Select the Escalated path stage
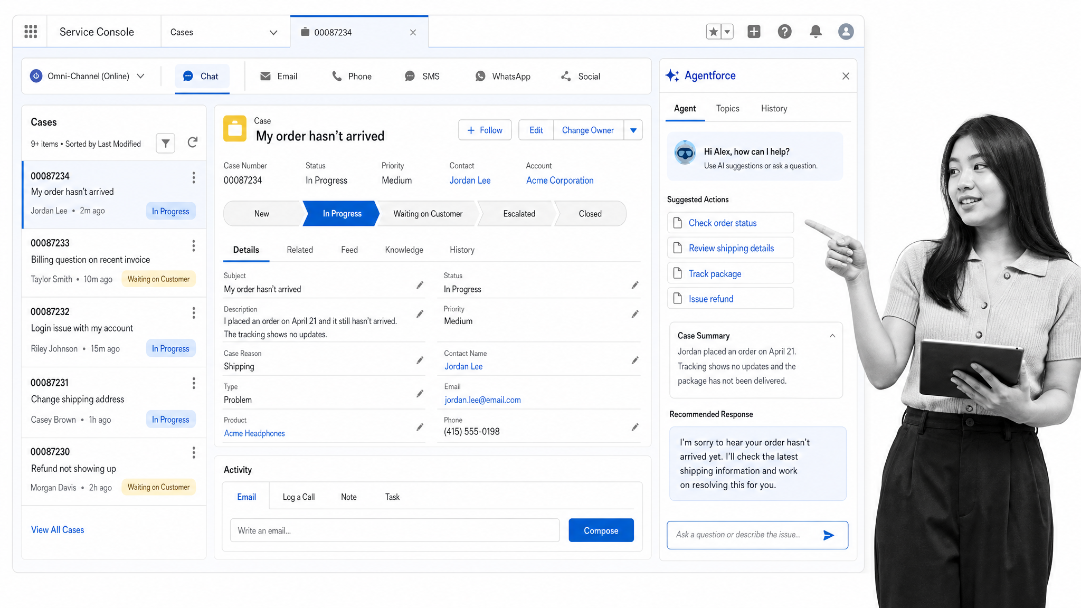The height and width of the screenshot is (608, 1081). [x=519, y=214]
